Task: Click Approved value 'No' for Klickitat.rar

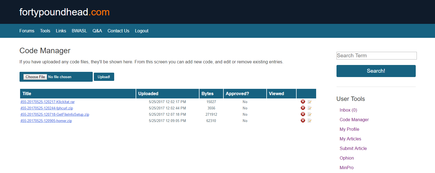Action: point(245,102)
